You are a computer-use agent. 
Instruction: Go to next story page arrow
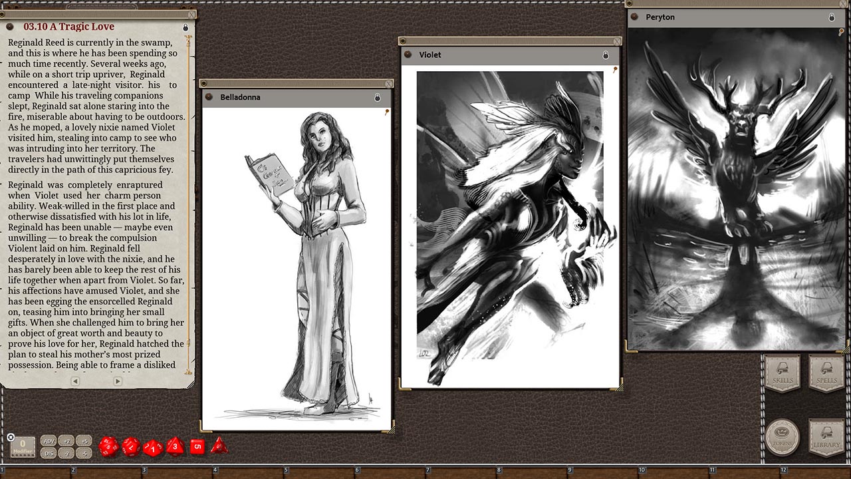click(117, 381)
